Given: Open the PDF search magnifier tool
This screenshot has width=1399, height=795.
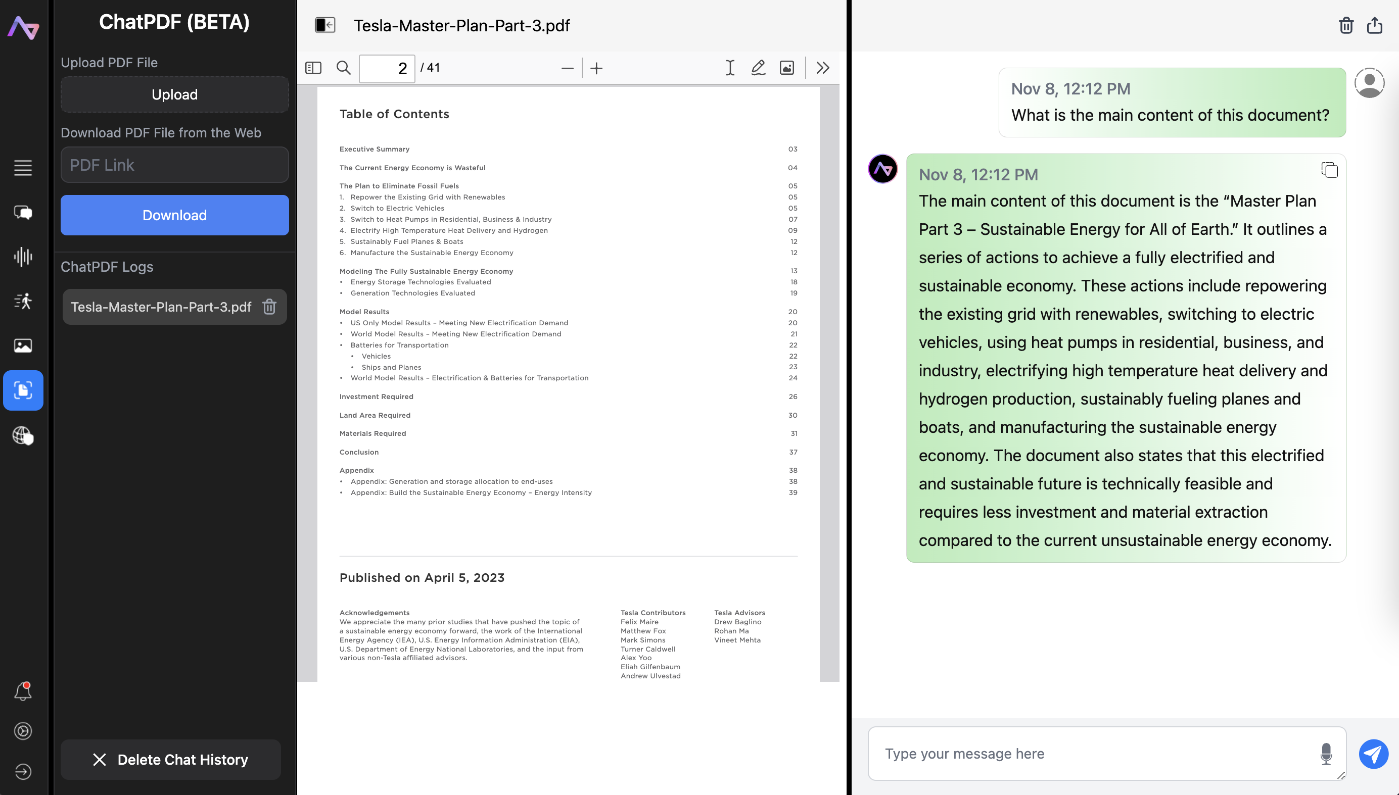Looking at the screenshot, I should 343,68.
